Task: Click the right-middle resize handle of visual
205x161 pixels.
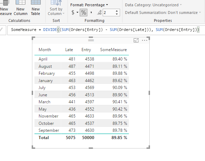Action: pyautogui.click(x=149, y=93)
